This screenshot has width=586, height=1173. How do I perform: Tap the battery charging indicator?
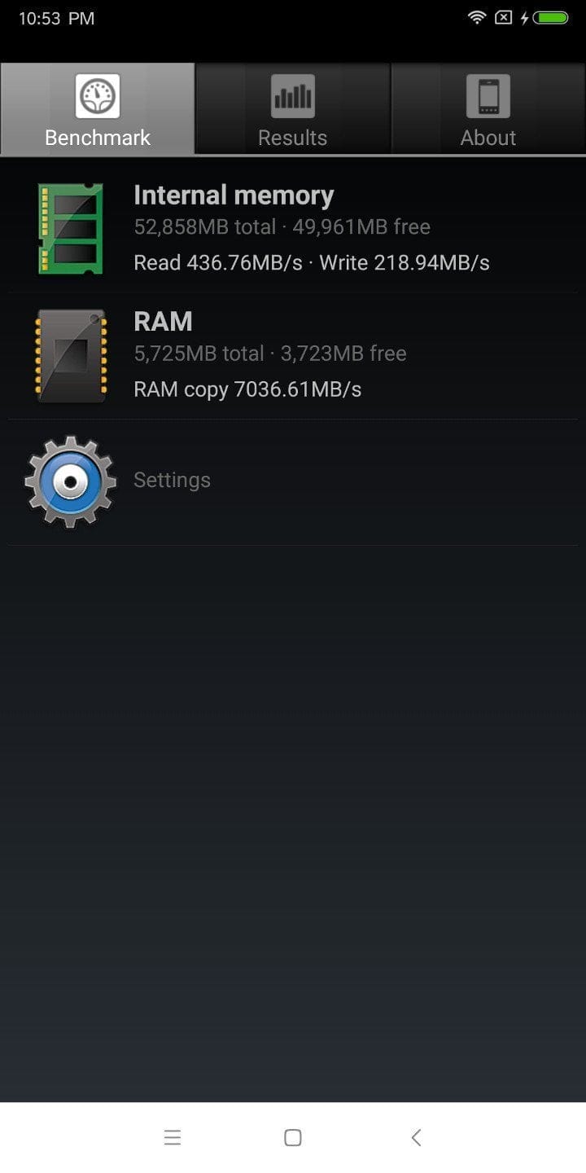[544, 17]
